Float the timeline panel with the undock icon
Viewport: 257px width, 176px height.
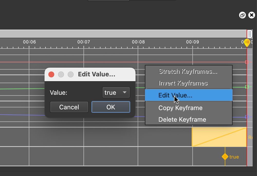242,15
